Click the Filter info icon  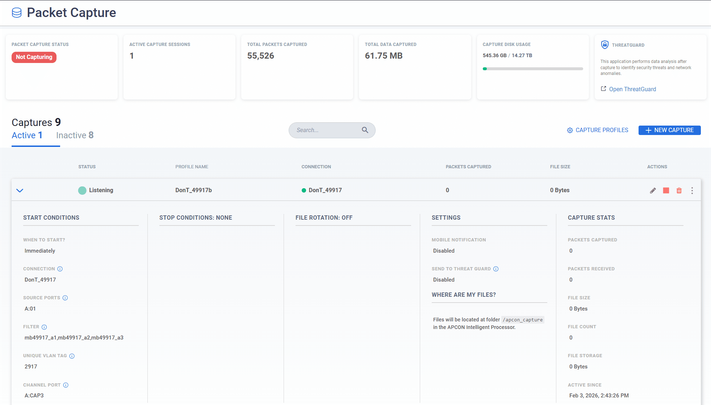point(45,327)
